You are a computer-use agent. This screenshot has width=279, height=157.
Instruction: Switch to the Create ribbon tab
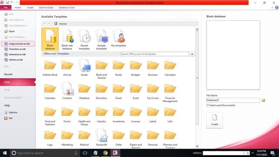pyautogui.click(x=30, y=8)
